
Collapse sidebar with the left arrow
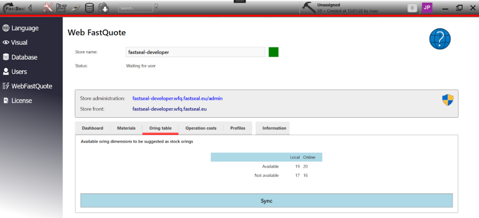(x=30, y=7)
